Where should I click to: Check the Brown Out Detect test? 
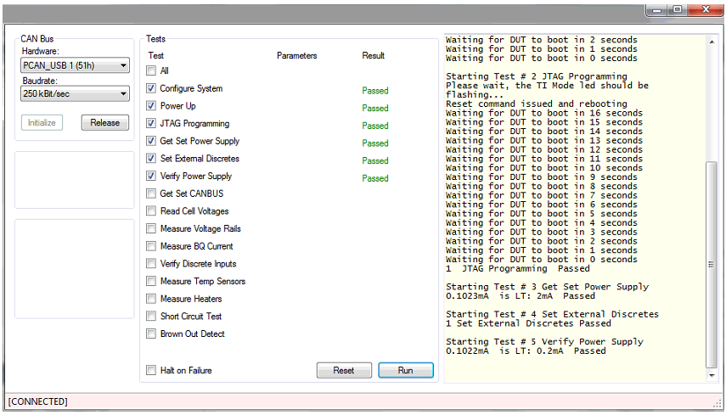pyautogui.click(x=151, y=334)
